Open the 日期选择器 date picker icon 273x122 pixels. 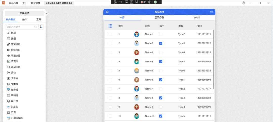click(8, 118)
